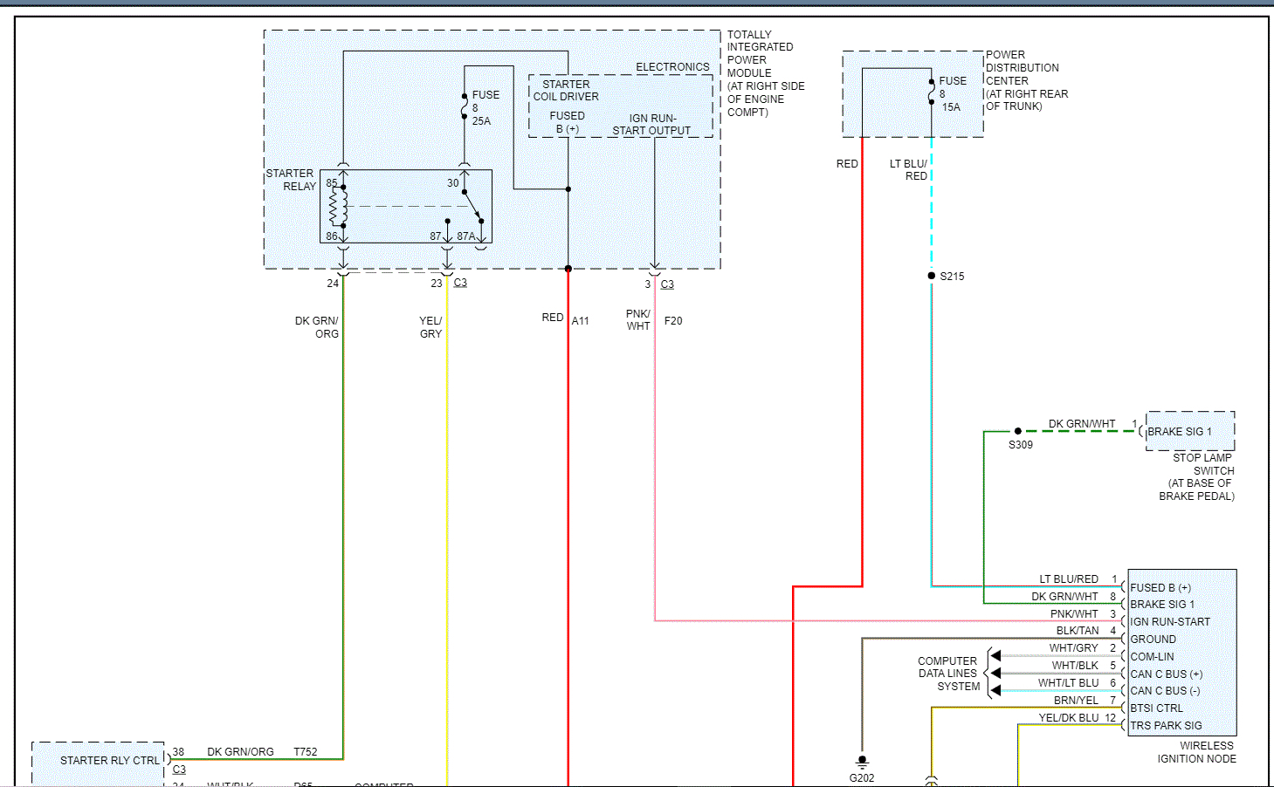Click the TRS PARK SIG pin label
This screenshot has width=1274, height=787.
[x=1166, y=726]
